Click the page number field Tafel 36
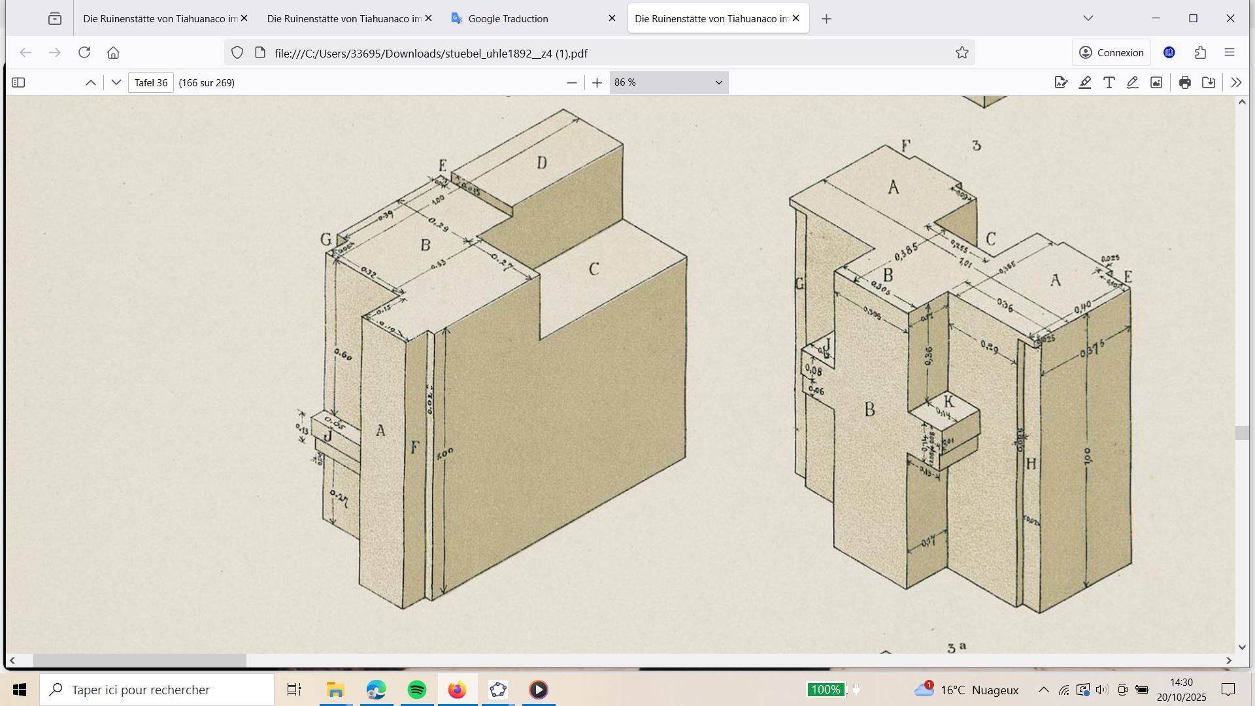 tap(151, 82)
